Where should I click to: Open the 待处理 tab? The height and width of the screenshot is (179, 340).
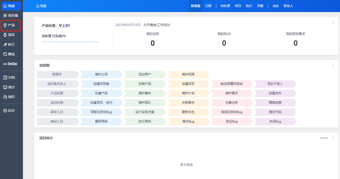[x=225, y=6]
